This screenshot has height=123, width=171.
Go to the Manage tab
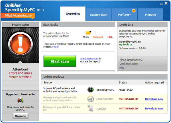(150, 14)
